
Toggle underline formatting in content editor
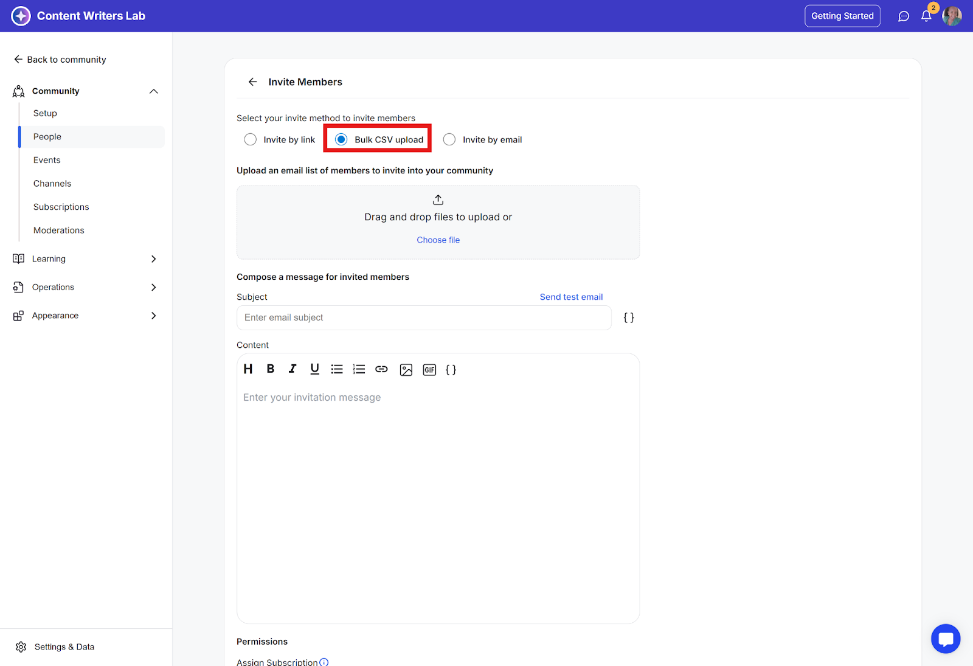tap(314, 369)
